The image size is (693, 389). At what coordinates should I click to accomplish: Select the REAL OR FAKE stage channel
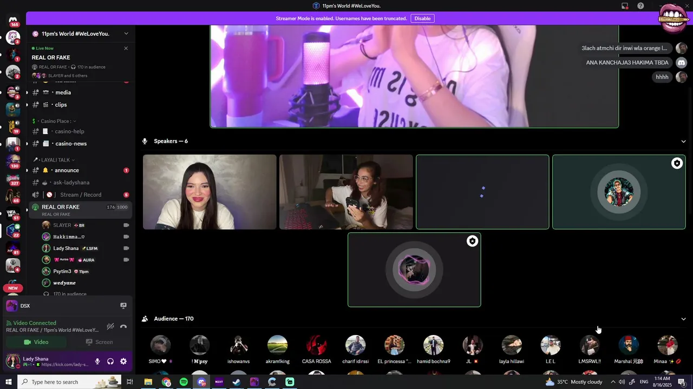(80, 210)
